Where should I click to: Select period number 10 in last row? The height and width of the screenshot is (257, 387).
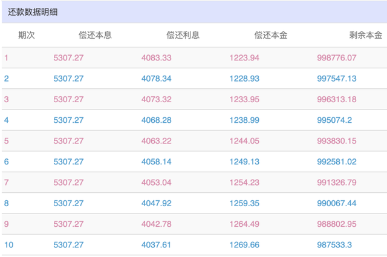(8, 245)
